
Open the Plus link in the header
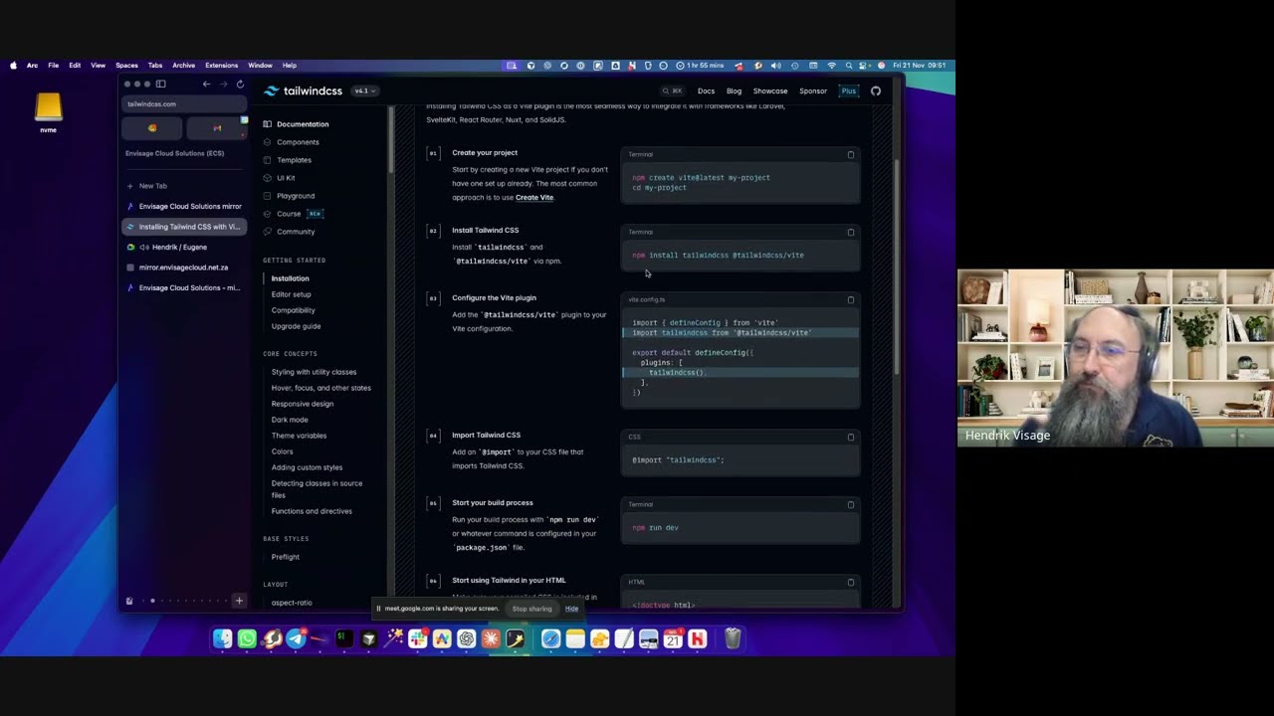(x=848, y=90)
